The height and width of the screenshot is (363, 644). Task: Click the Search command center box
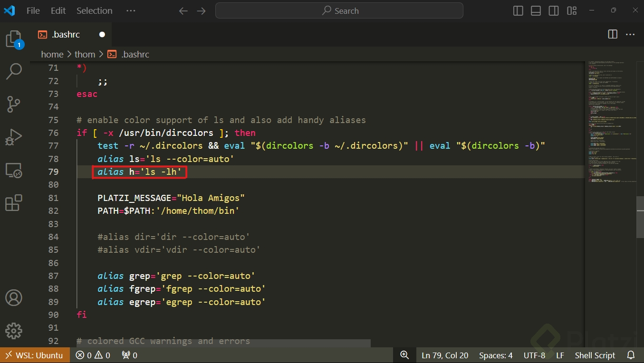(x=339, y=10)
